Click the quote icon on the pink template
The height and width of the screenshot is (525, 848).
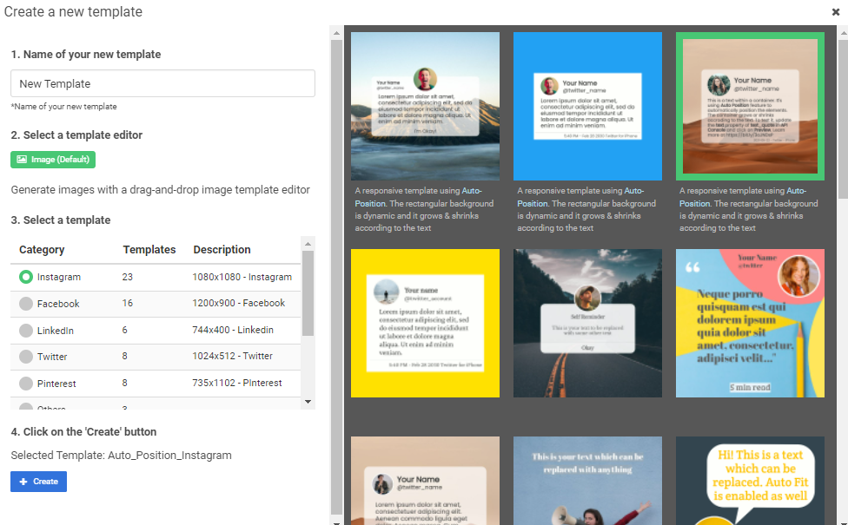[x=692, y=266]
